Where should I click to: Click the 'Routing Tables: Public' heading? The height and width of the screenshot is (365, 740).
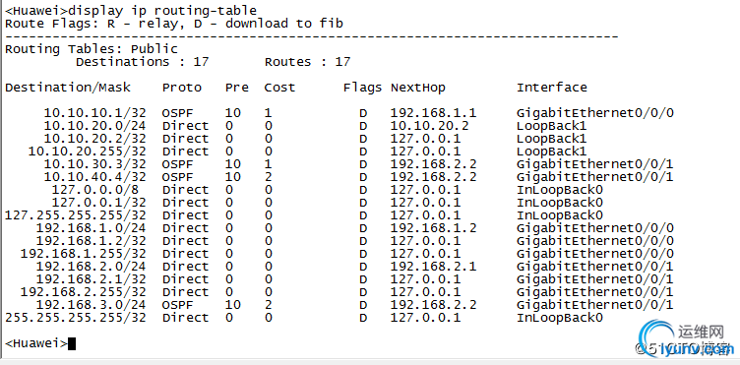click(x=92, y=49)
